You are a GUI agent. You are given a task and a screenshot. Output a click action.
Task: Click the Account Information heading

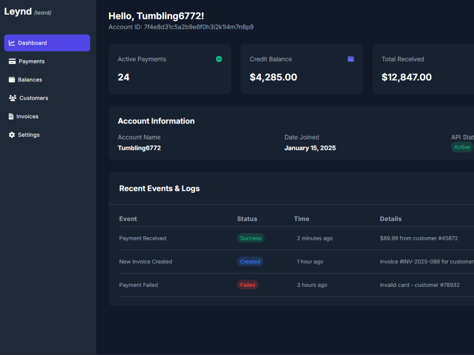[x=156, y=121]
